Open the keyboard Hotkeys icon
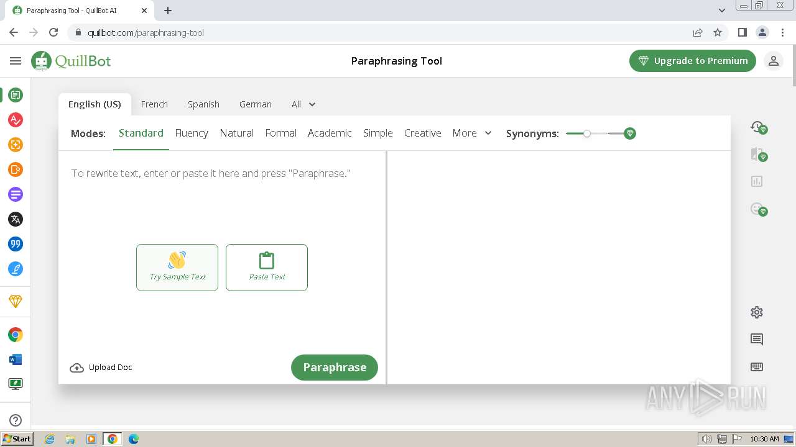 757,367
